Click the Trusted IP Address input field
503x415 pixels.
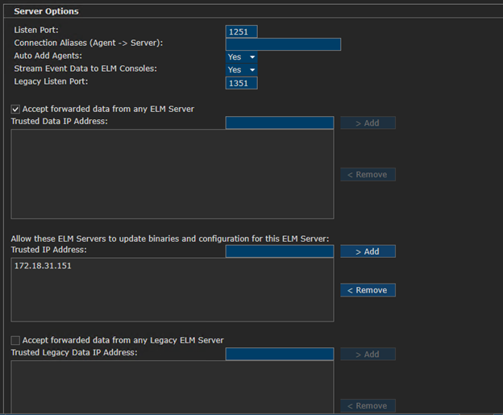280,251
